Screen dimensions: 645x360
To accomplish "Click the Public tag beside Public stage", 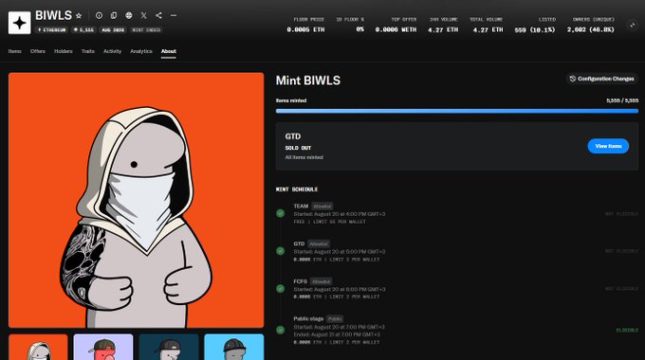I will [335, 319].
